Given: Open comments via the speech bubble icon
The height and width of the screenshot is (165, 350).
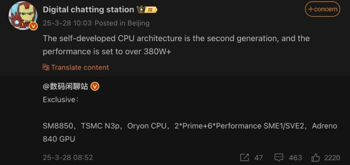Looking at the screenshot, I should coord(279,158).
